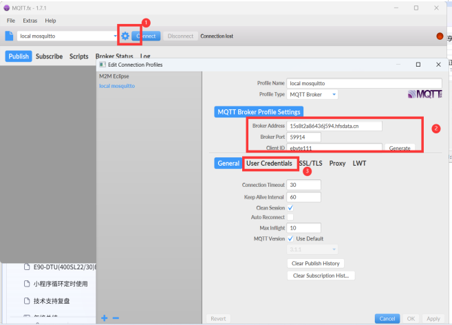Viewport: 452px width, 325px height.
Task: Click the MQTT logo in profile dialog
Action: [x=424, y=94]
